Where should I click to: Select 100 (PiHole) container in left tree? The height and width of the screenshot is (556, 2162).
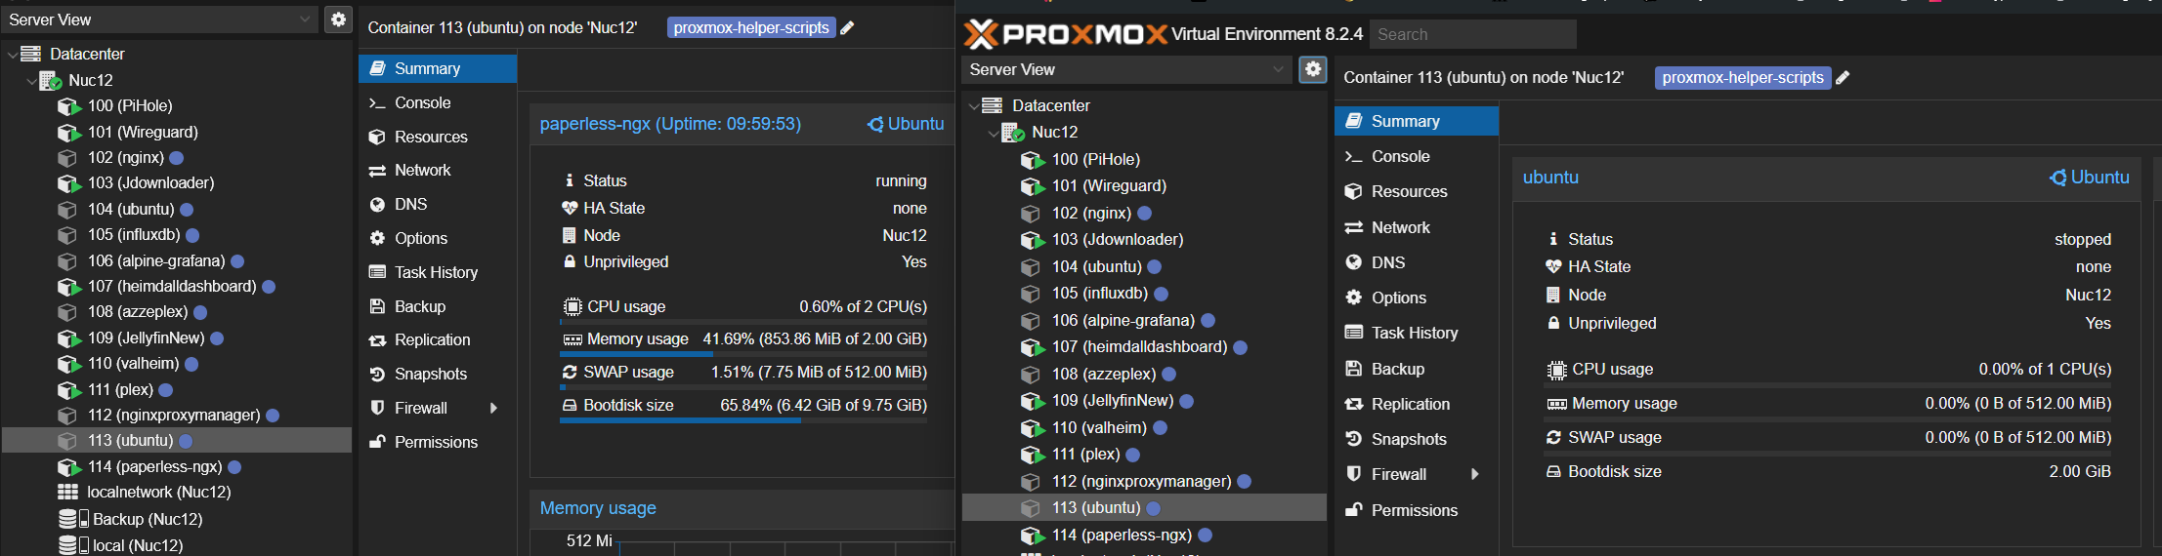coord(130,105)
